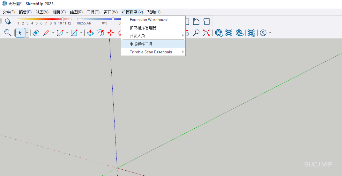The width and height of the screenshot is (342, 176).
Task: Open the 帮助(H) menu
Action: pos(154,12)
